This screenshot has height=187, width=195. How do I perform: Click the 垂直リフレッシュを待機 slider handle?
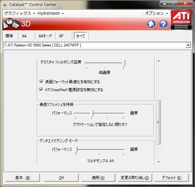[92, 114]
